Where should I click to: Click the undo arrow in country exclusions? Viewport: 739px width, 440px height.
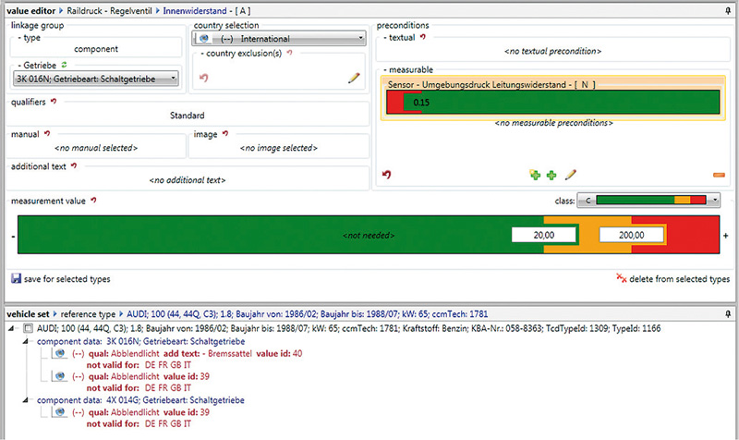[x=203, y=79]
